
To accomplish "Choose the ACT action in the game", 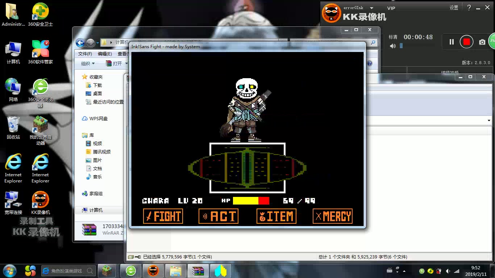I will [219, 216].
